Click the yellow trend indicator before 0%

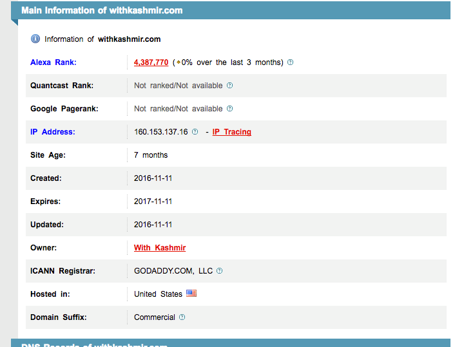pyautogui.click(x=177, y=62)
